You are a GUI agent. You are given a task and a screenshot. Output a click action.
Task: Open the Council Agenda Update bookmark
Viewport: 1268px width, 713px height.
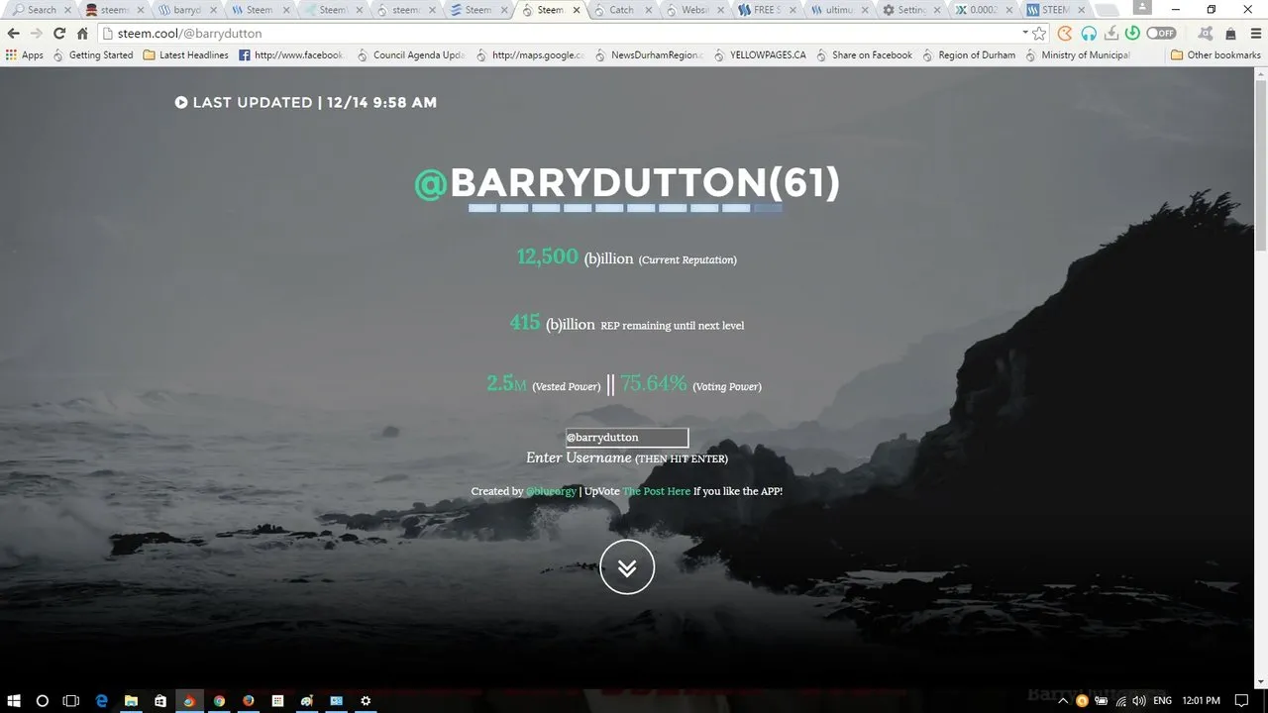coord(411,55)
